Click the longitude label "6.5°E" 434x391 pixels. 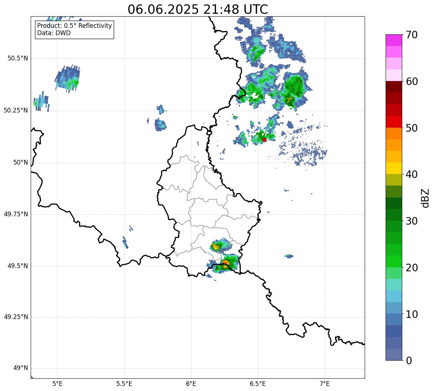(x=258, y=384)
